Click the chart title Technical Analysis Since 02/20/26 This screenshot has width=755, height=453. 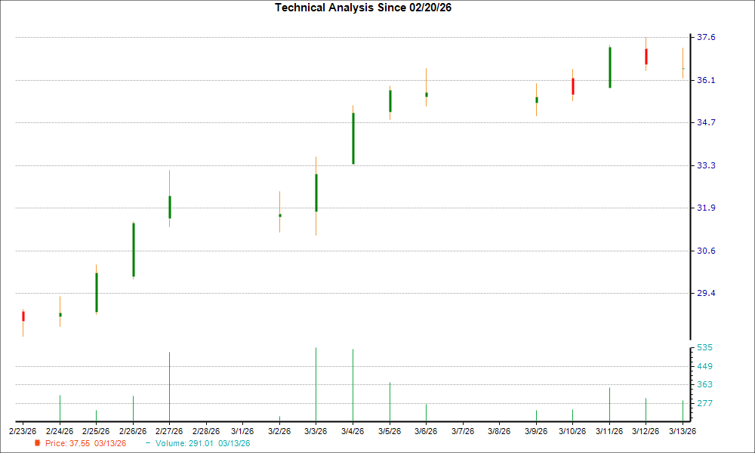pos(364,8)
